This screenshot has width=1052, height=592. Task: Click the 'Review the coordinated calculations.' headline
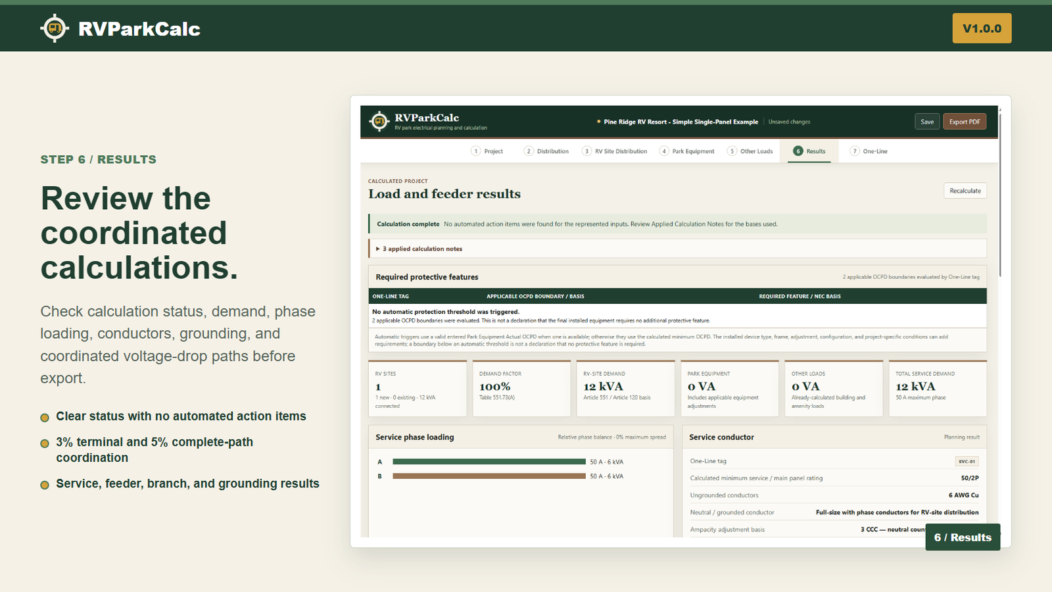click(x=139, y=233)
